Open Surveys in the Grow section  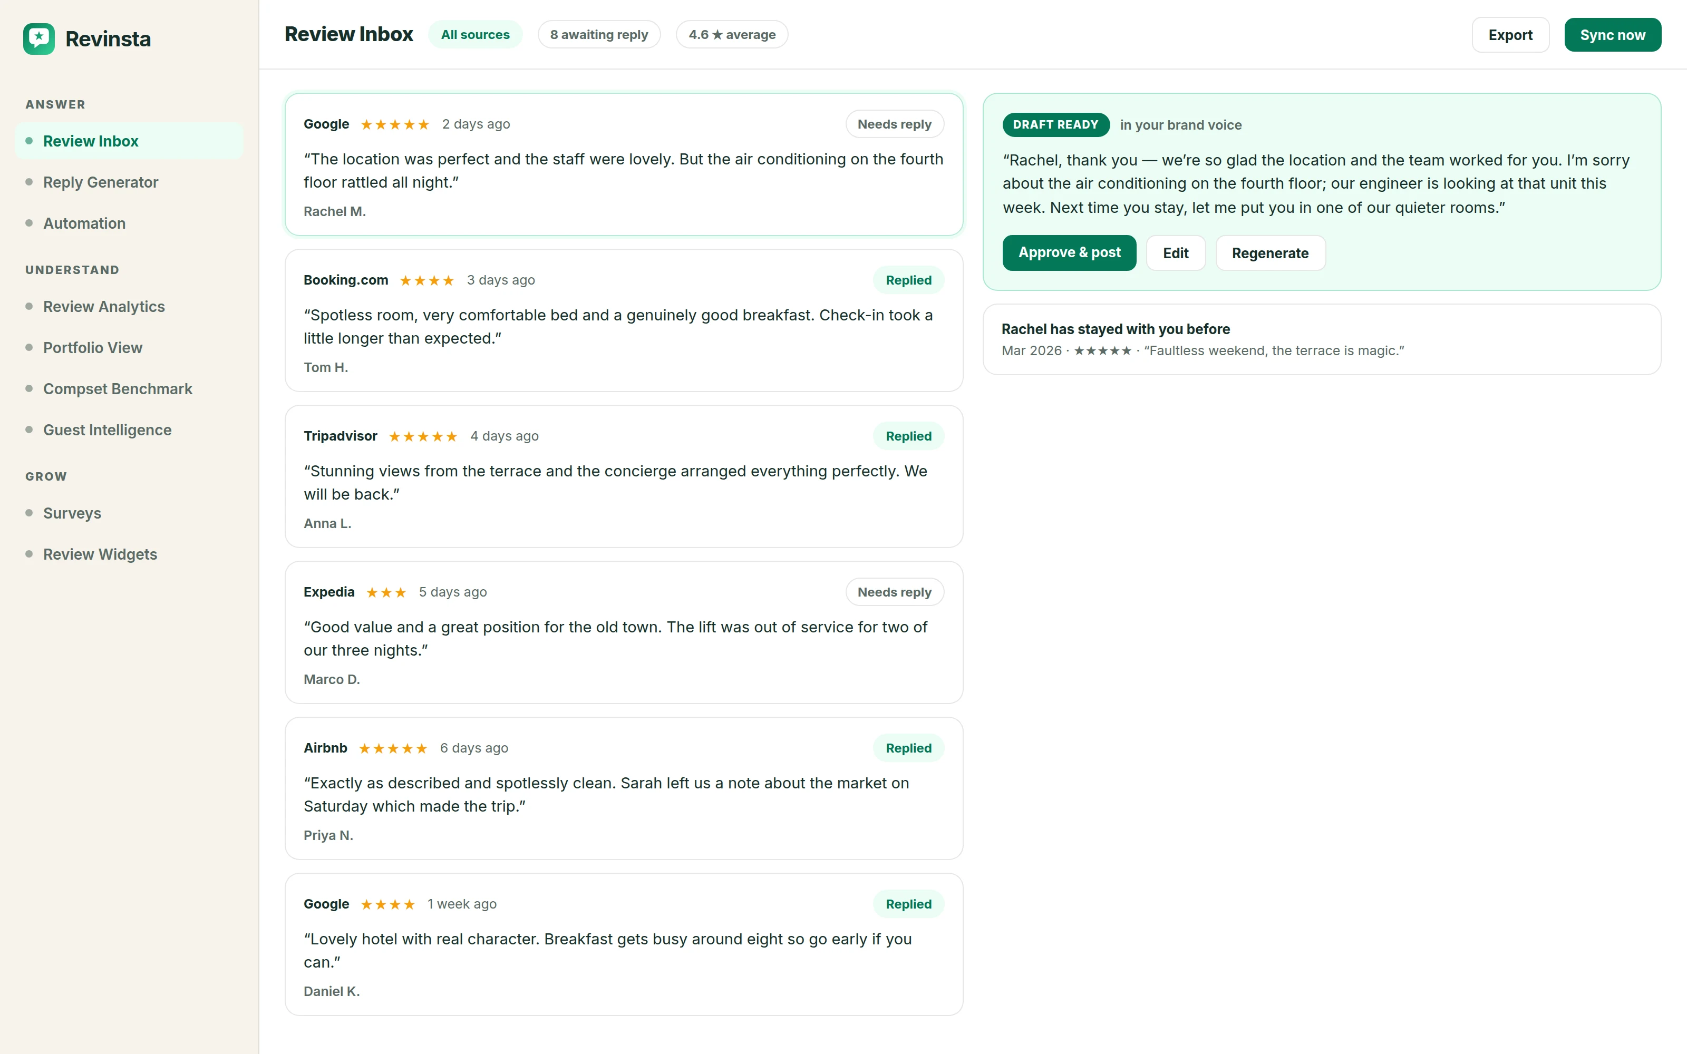point(129,513)
